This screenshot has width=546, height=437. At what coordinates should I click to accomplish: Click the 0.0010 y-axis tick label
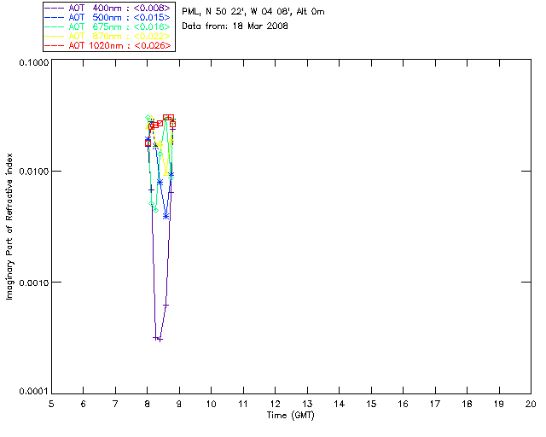pos(33,283)
